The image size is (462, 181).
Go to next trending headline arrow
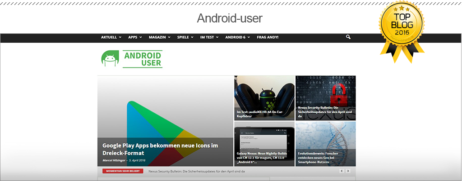[x=348, y=171]
